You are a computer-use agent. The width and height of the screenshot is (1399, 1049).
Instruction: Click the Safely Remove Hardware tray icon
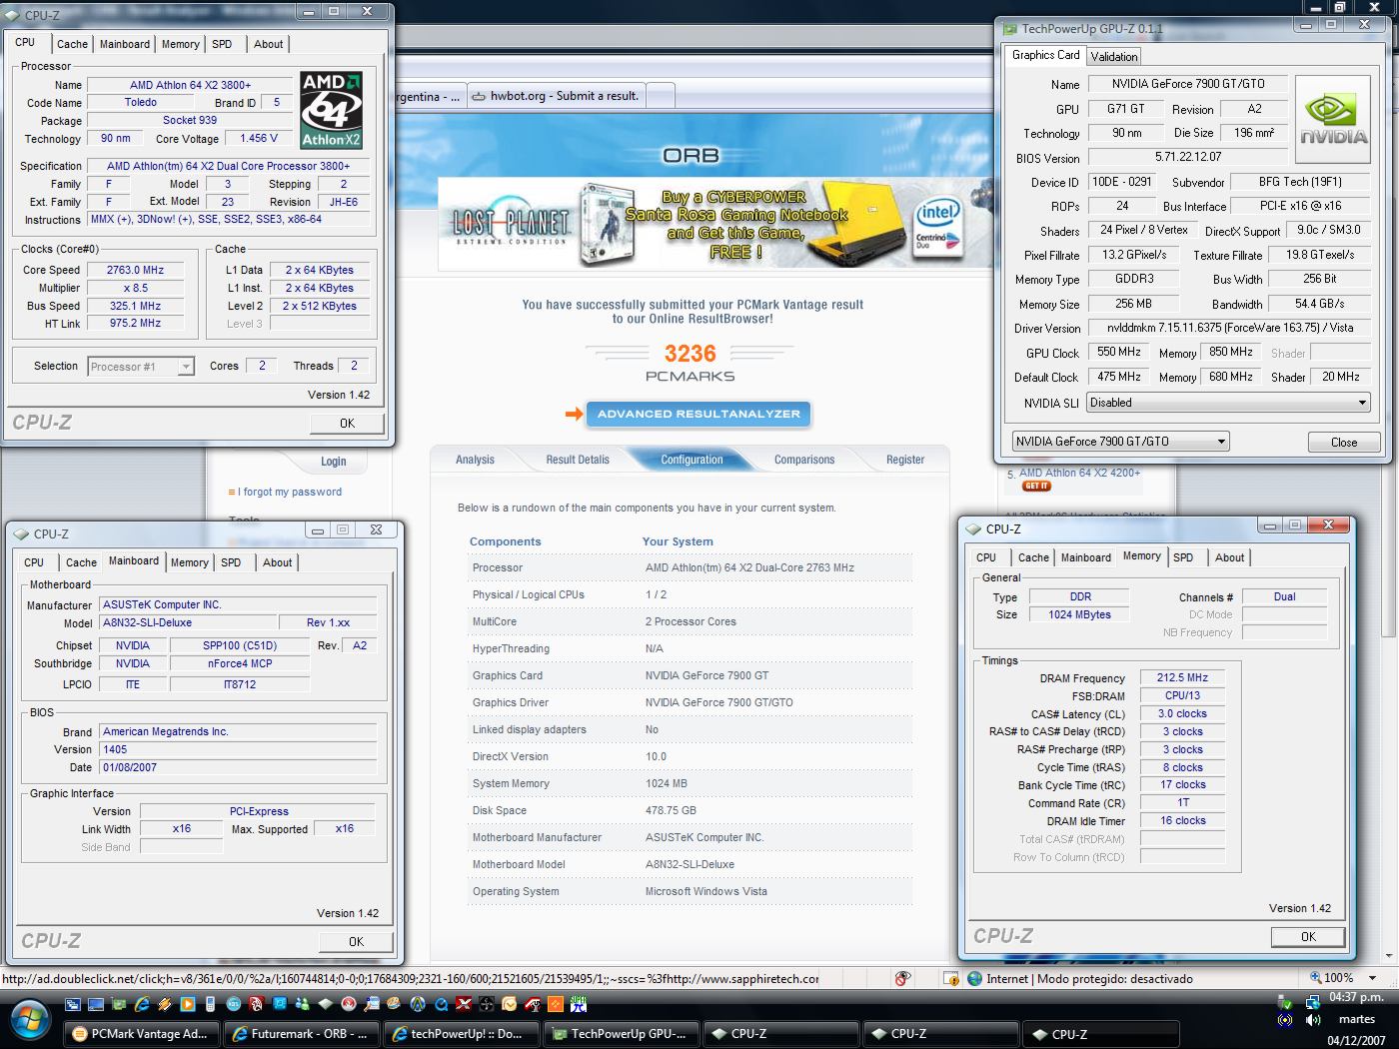pyautogui.click(x=1286, y=1002)
